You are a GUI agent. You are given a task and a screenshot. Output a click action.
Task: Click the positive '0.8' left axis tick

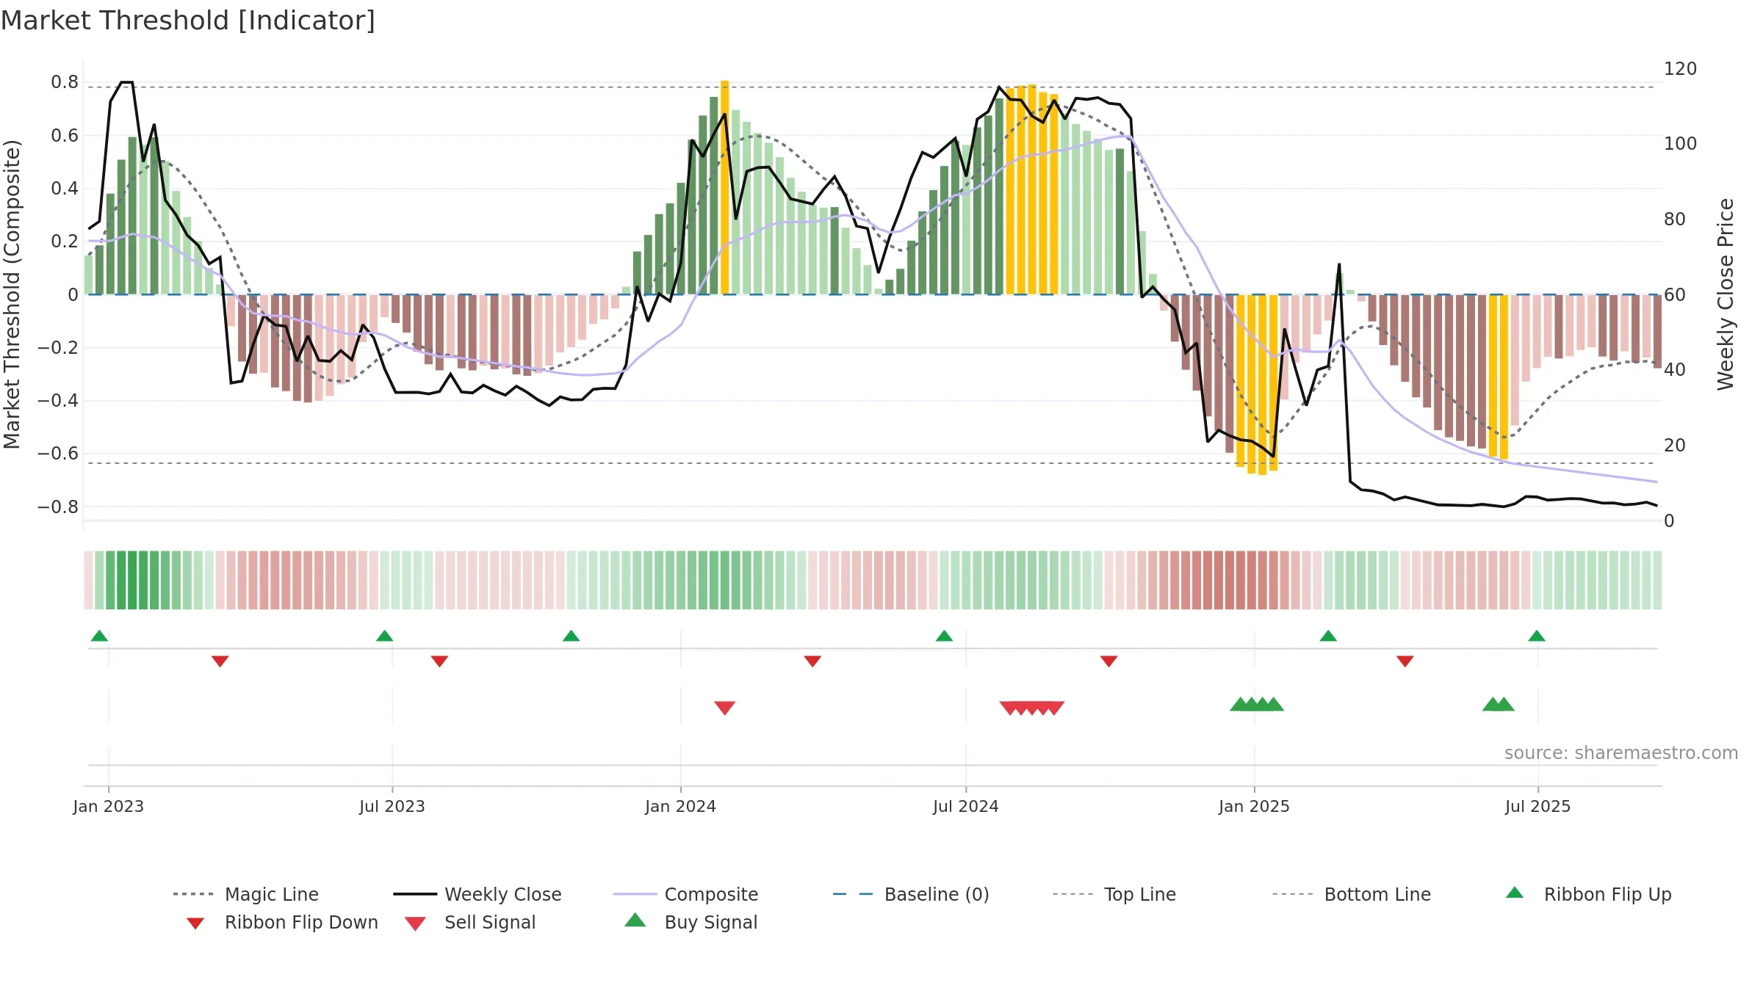(65, 82)
